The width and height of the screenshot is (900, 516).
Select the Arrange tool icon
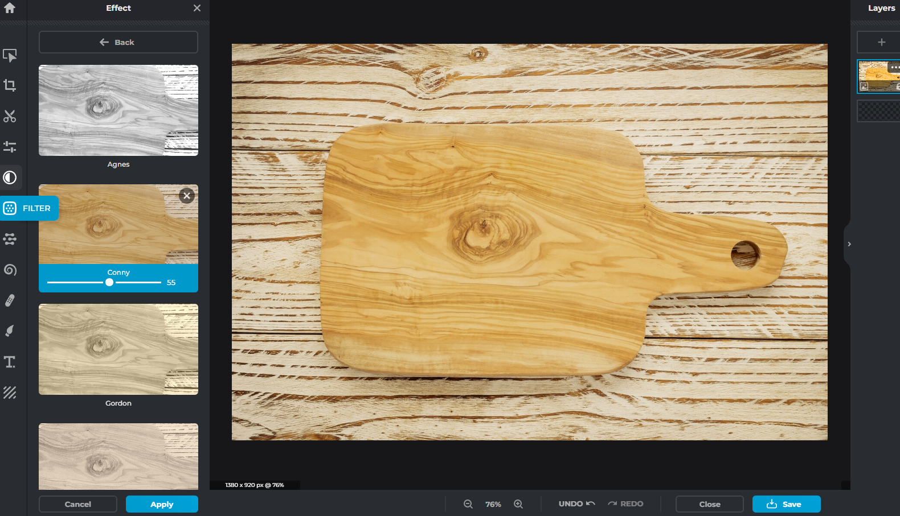pyautogui.click(x=10, y=55)
